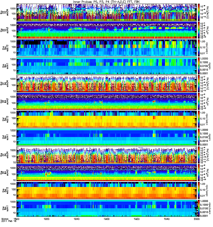Click the top tha fff 32 edc34 spectrogram panel

107,12
